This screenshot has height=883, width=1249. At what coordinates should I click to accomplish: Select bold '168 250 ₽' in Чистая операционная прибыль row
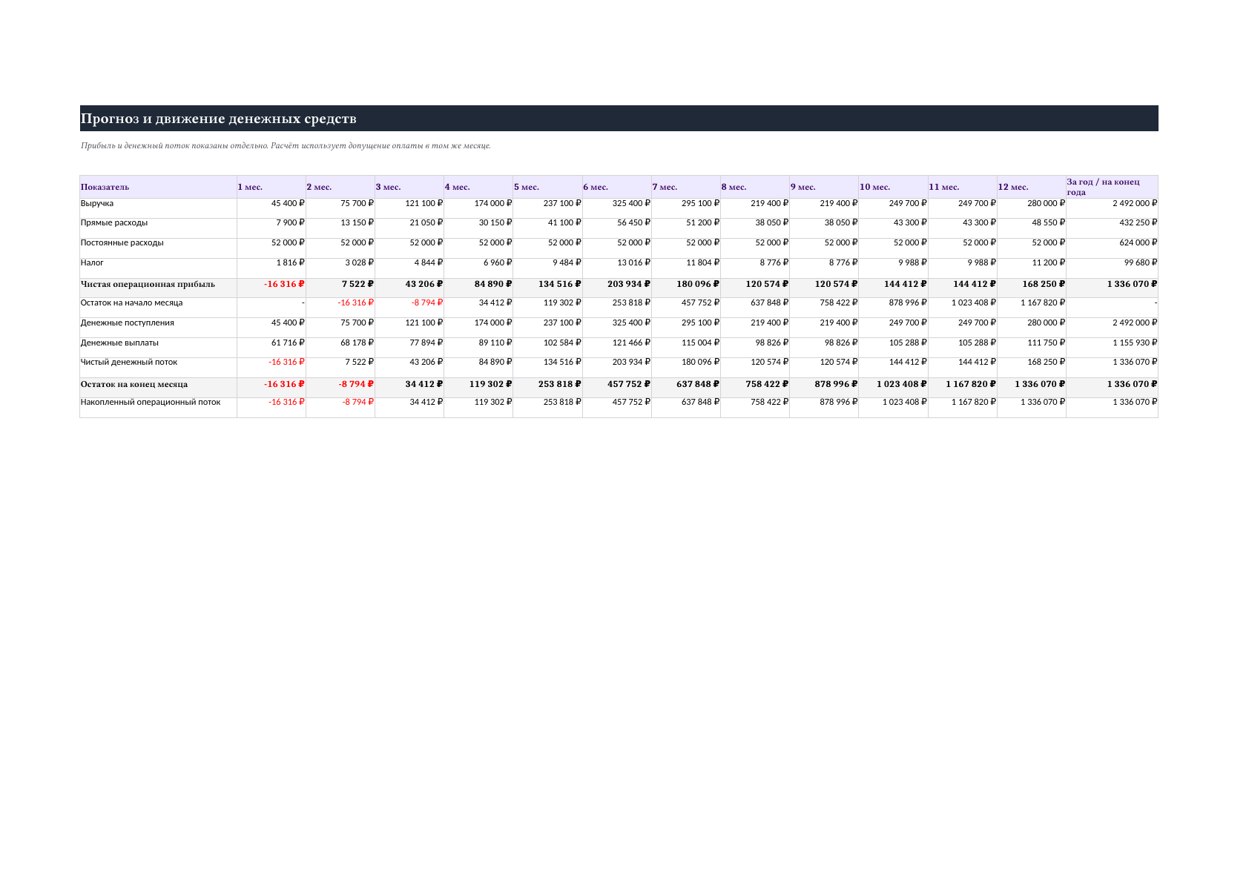1044,284
